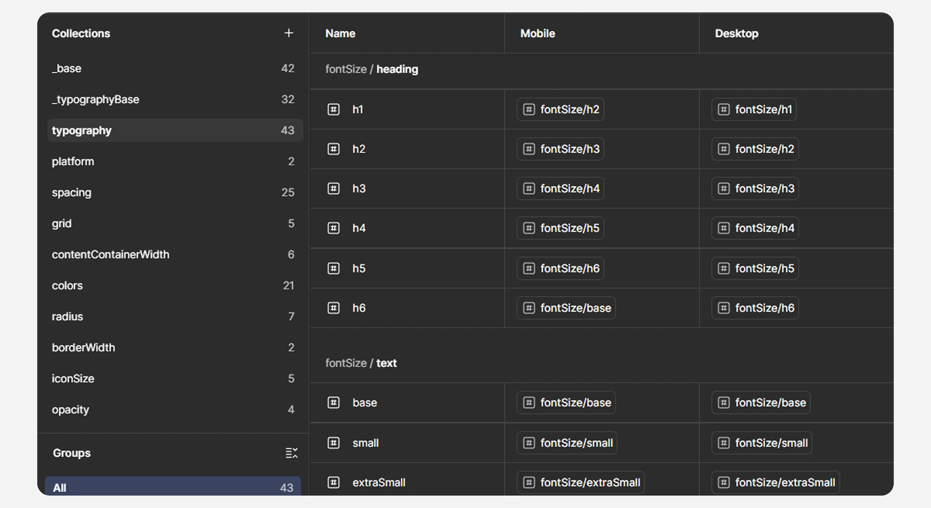This screenshot has width=931, height=508.
Task: Click the number variable icon beside h3
Action: click(x=334, y=188)
